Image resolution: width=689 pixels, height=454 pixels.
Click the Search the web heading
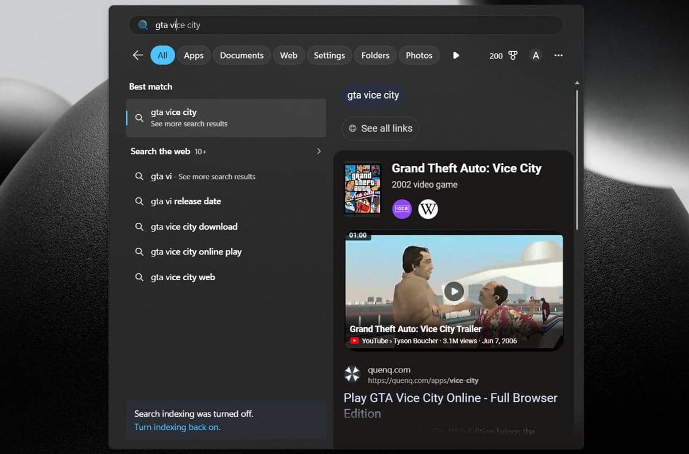tap(160, 151)
